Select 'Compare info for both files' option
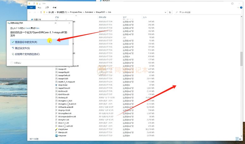 27,54
